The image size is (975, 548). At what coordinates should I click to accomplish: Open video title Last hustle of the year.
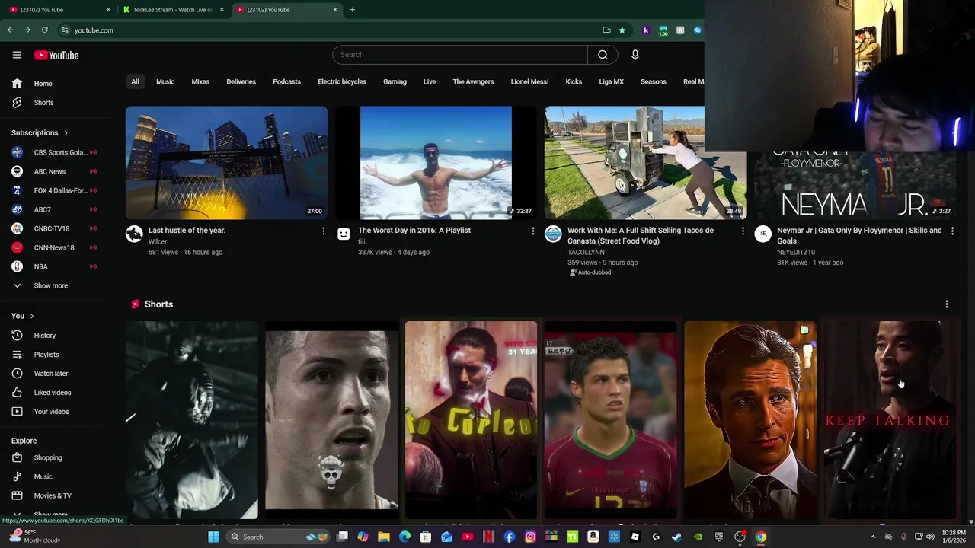tap(187, 231)
